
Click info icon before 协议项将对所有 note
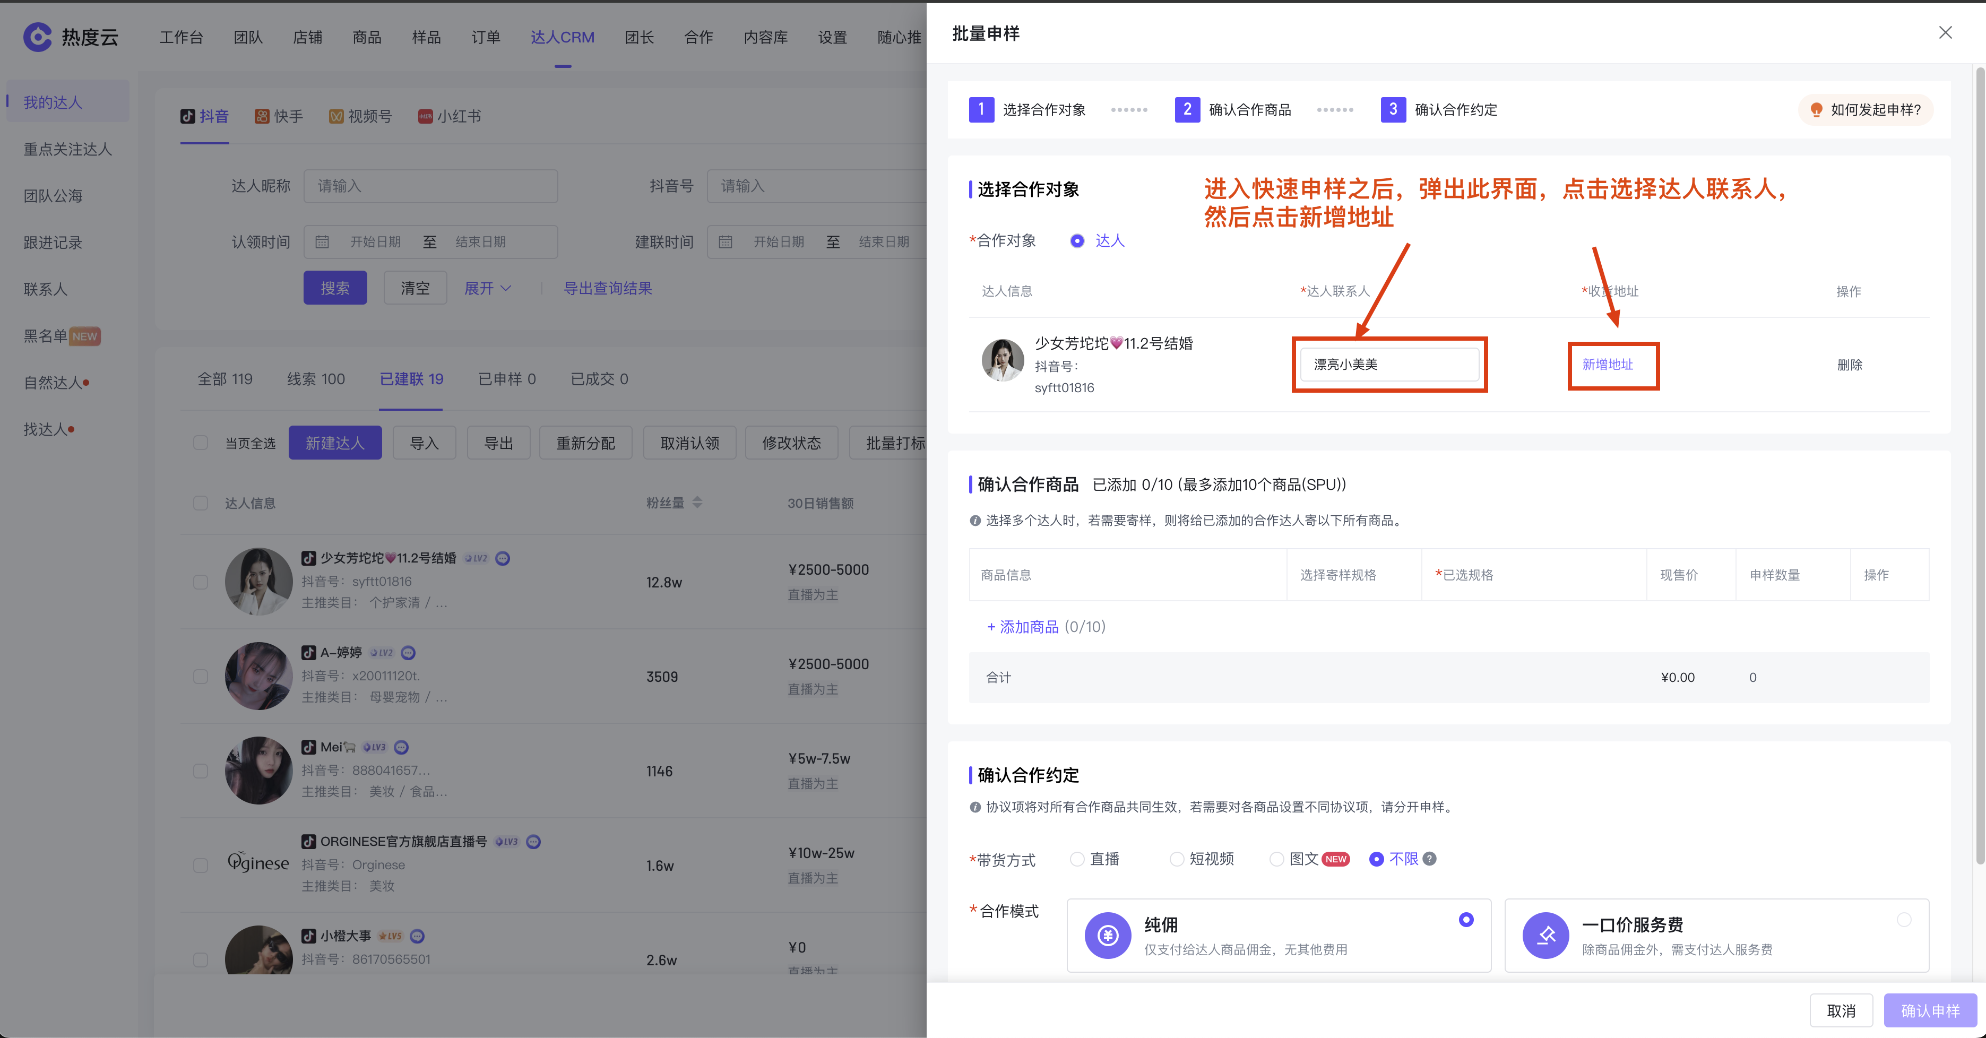(x=975, y=807)
